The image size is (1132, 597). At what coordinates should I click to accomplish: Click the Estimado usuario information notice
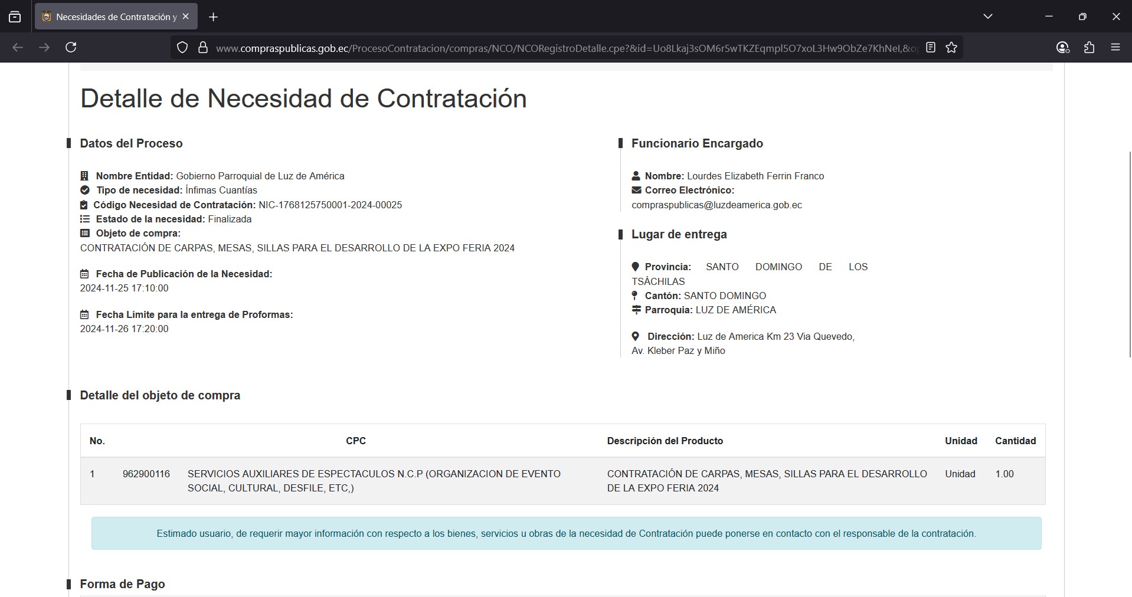point(567,533)
